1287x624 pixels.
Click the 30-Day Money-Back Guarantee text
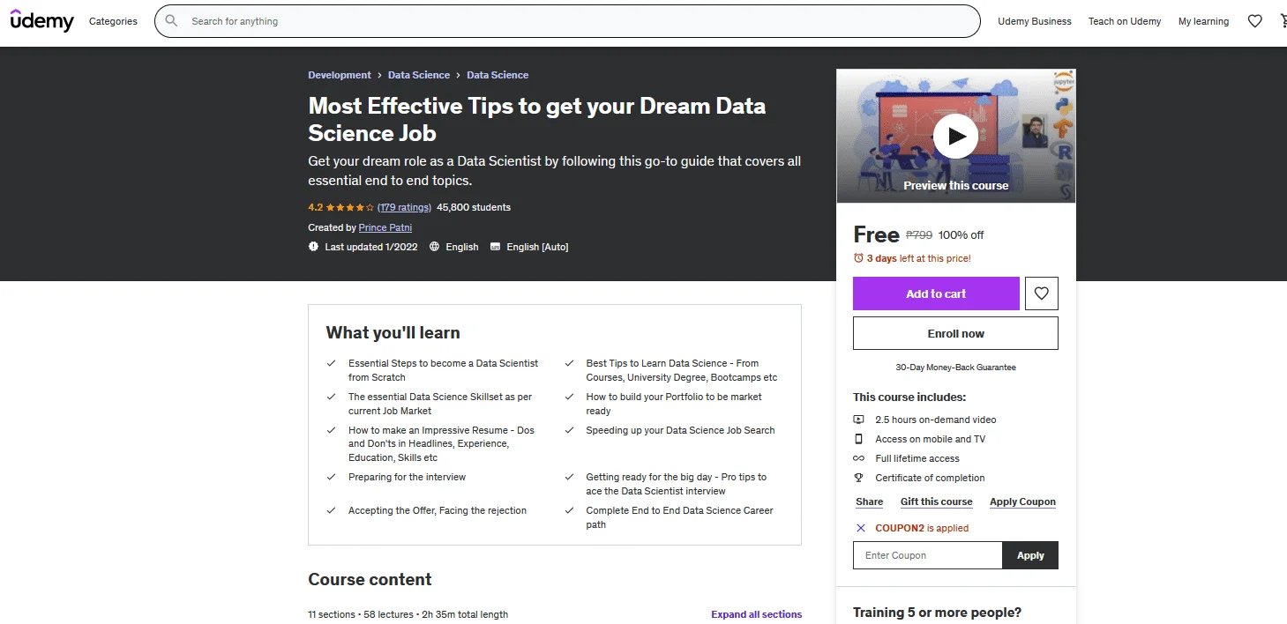coord(955,367)
